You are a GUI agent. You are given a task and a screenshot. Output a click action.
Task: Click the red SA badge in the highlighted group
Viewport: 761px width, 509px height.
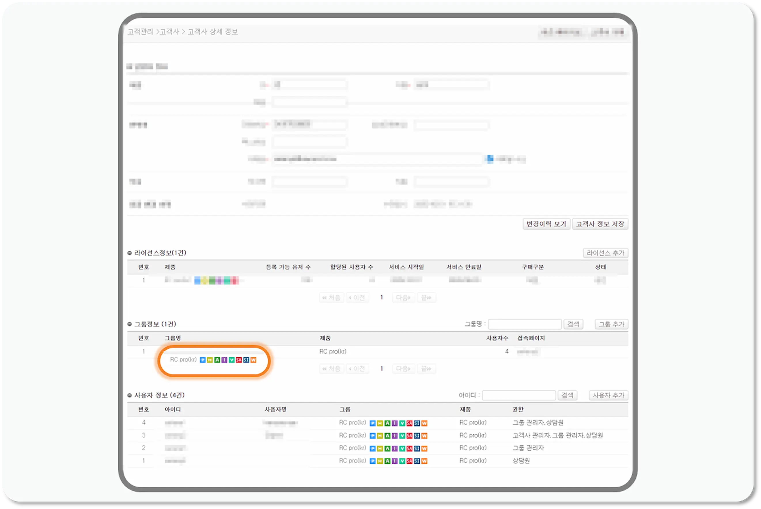[x=239, y=360]
